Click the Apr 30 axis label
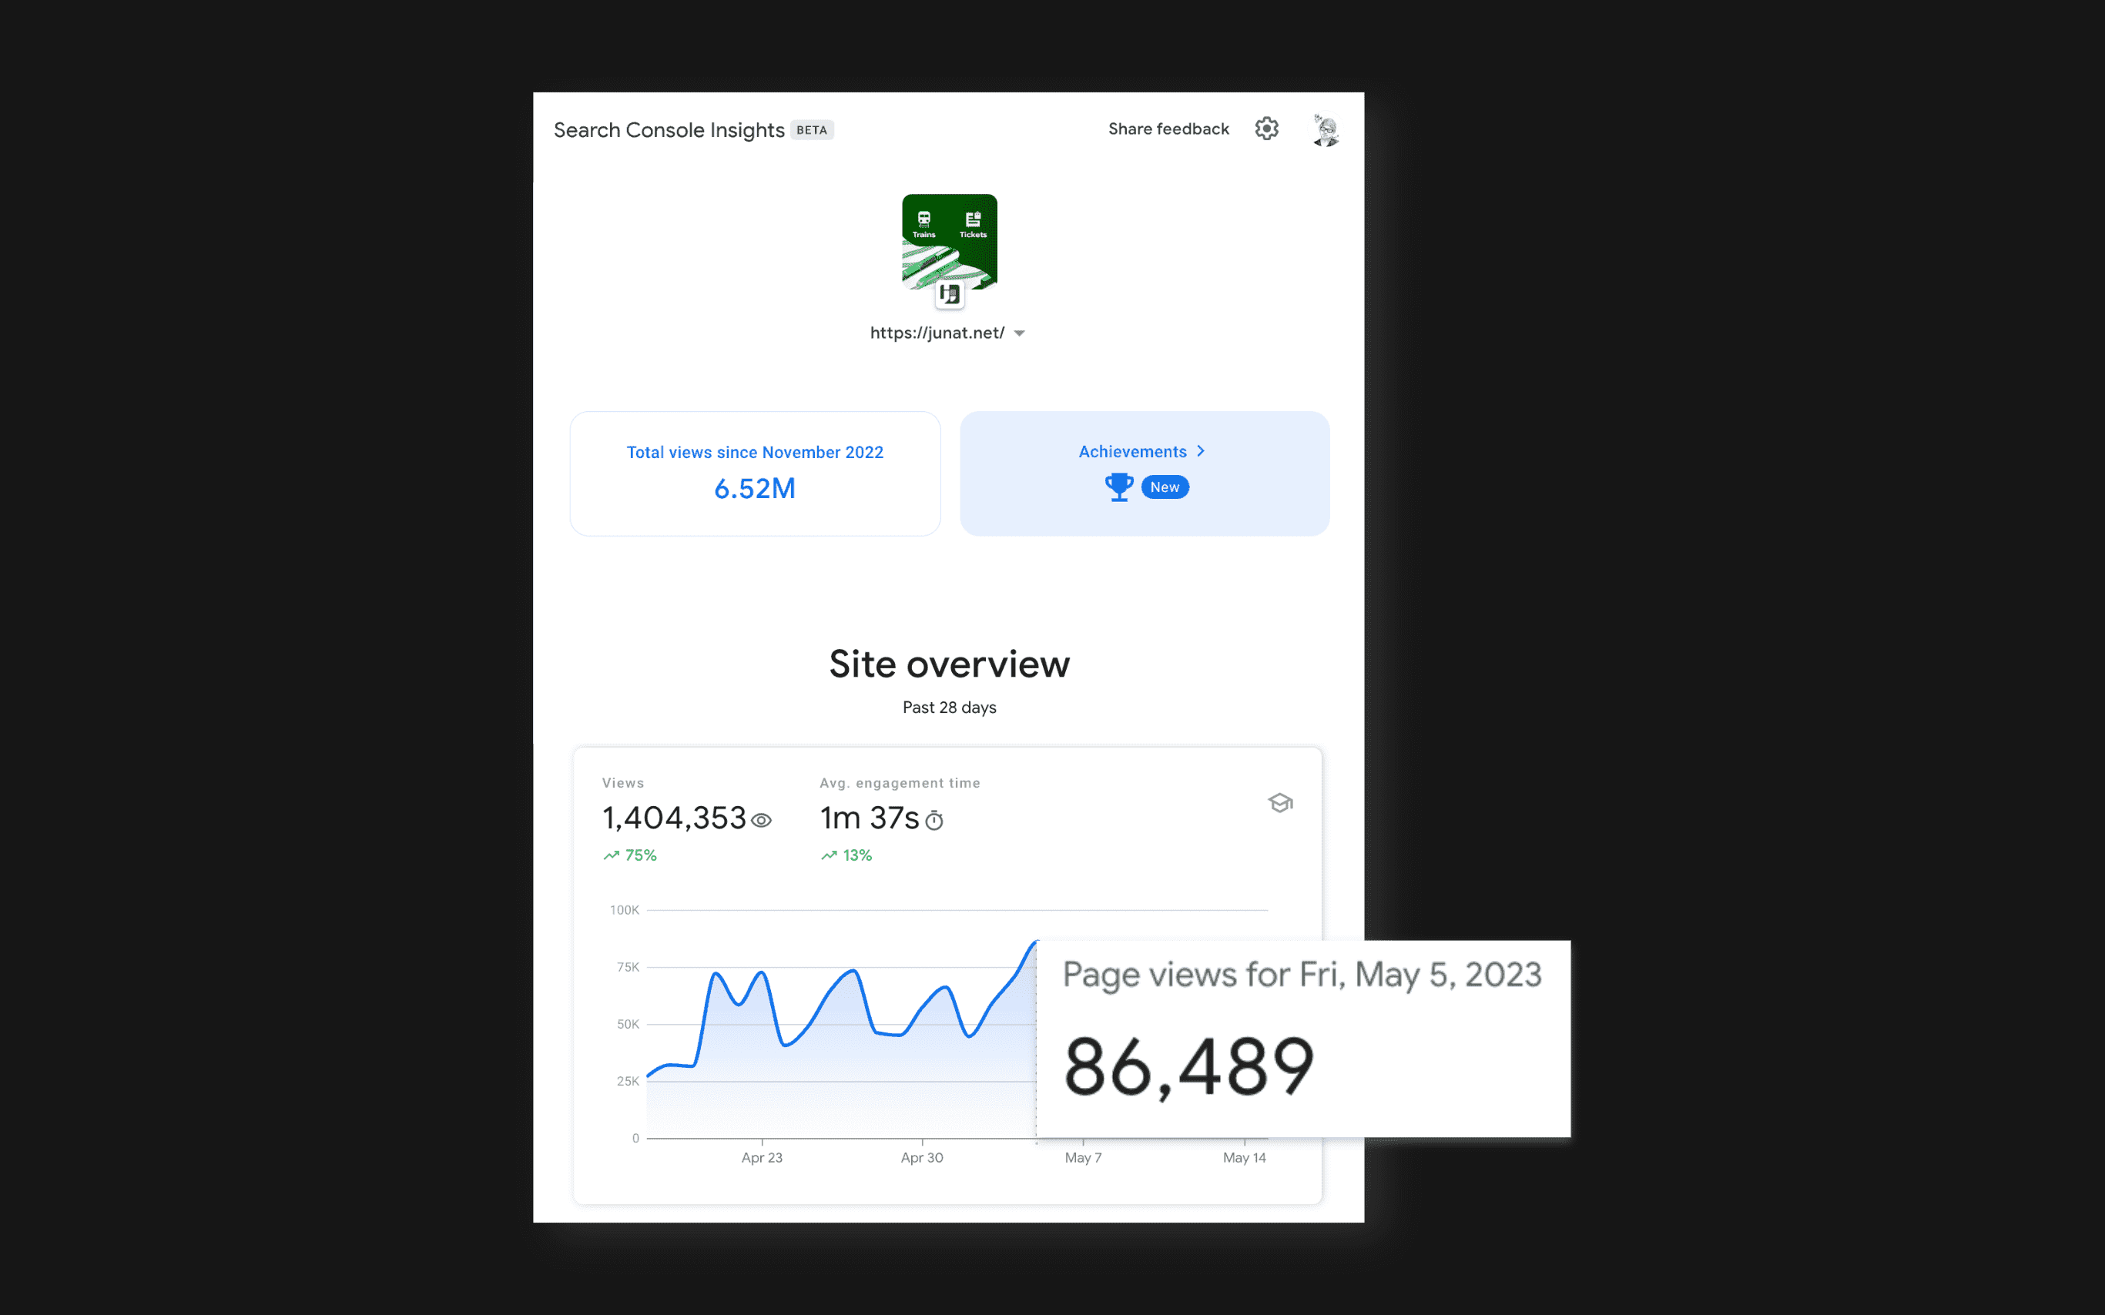Screen dimensions: 2105x1315 click(922, 1158)
